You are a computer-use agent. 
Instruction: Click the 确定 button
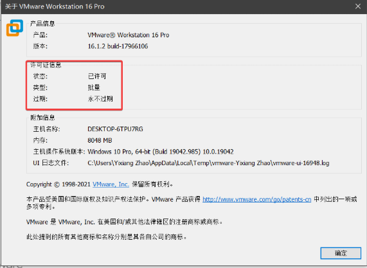click(341, 253)
